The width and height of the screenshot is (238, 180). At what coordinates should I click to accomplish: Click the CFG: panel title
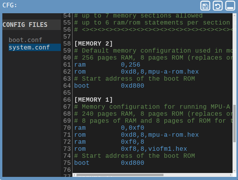pos(10,5)
